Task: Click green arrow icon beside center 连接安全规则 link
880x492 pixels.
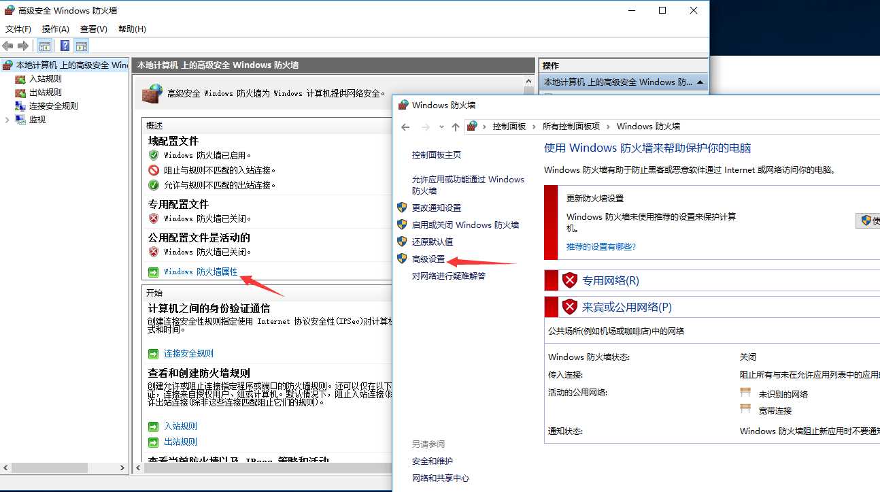Action: click(154, 354)
